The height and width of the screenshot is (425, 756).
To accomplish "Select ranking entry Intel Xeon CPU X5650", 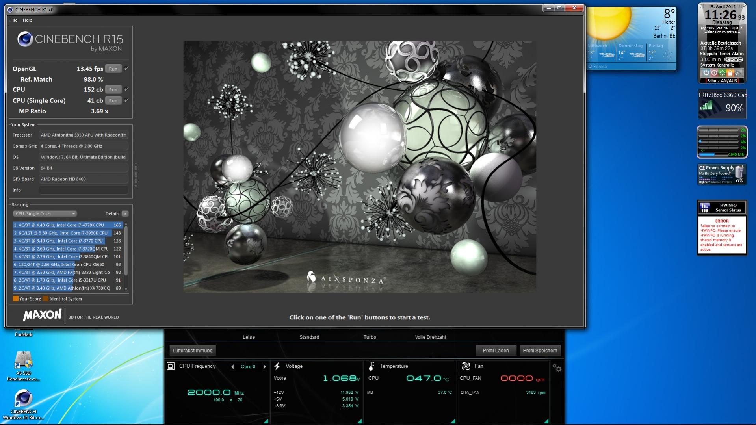I will pyautogui.click(x=67, y=265).
